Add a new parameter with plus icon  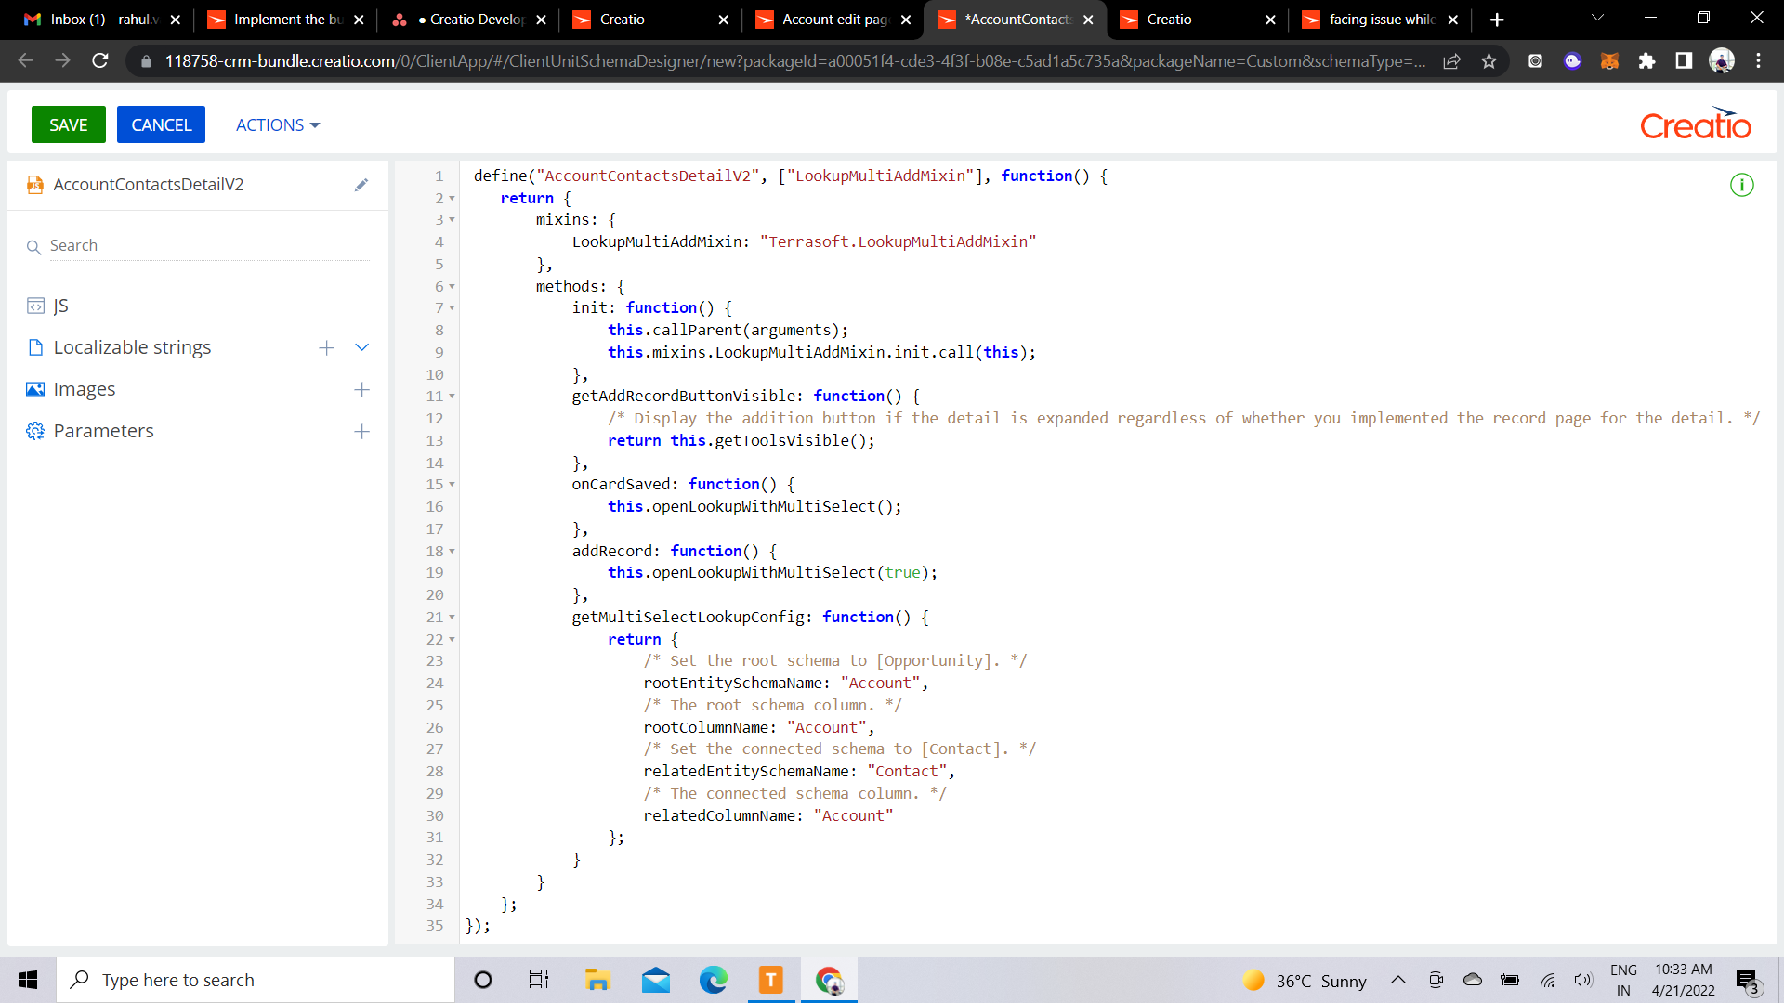(362, 431)
